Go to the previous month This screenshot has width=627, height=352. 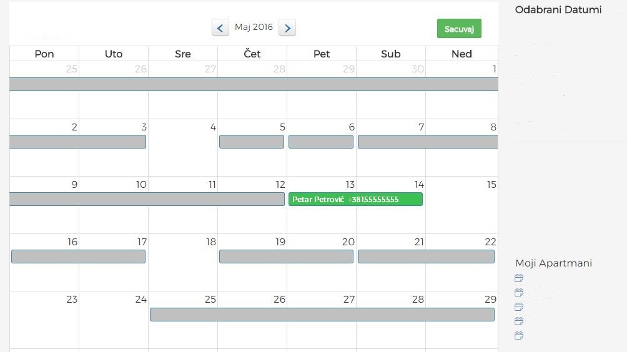coord(220,27)
